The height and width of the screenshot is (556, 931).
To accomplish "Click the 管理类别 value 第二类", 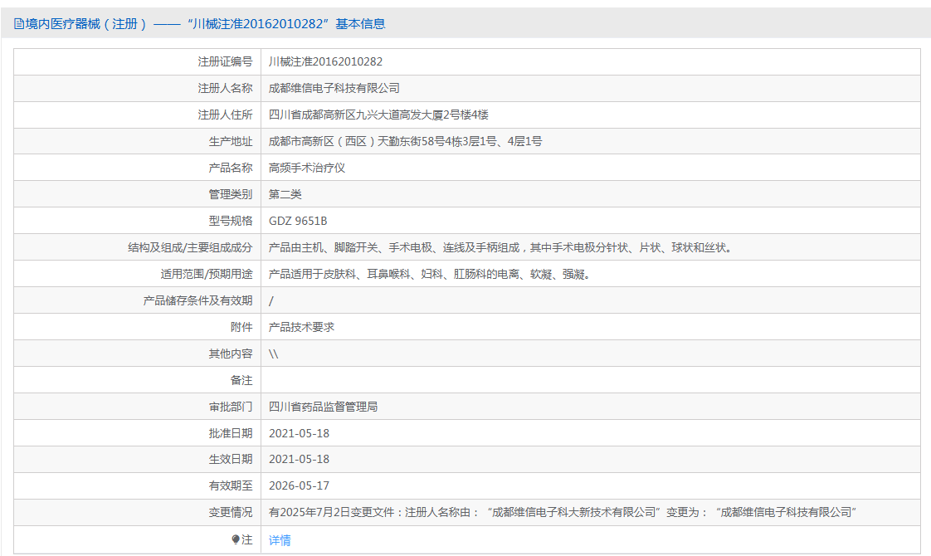I will pyautogui.click(x=285, y=194).
